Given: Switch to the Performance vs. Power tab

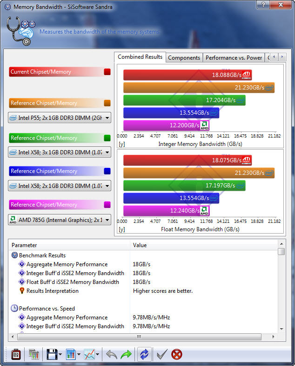Looking at the screenshot, I should pyautogui.click(x=234, y=58).
